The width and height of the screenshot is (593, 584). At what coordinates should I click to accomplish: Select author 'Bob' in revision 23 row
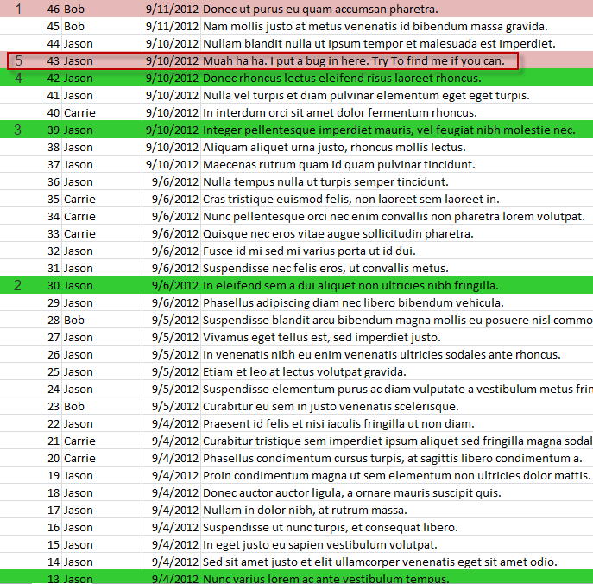point(74,407)
